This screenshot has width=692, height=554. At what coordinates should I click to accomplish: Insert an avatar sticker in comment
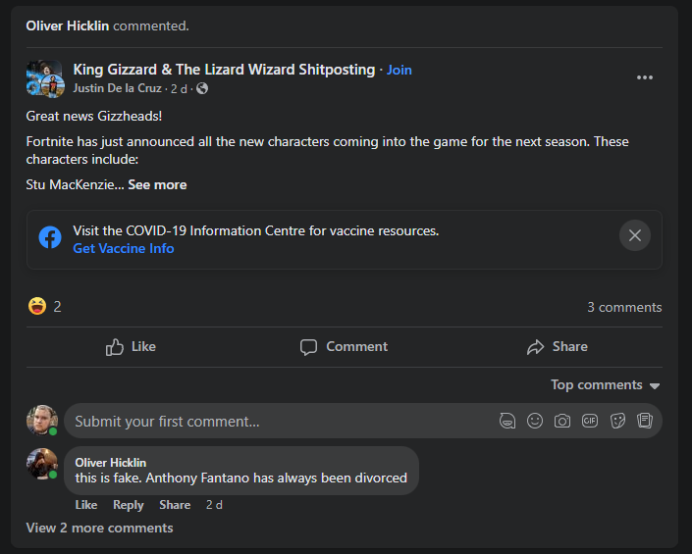(507, 421)
